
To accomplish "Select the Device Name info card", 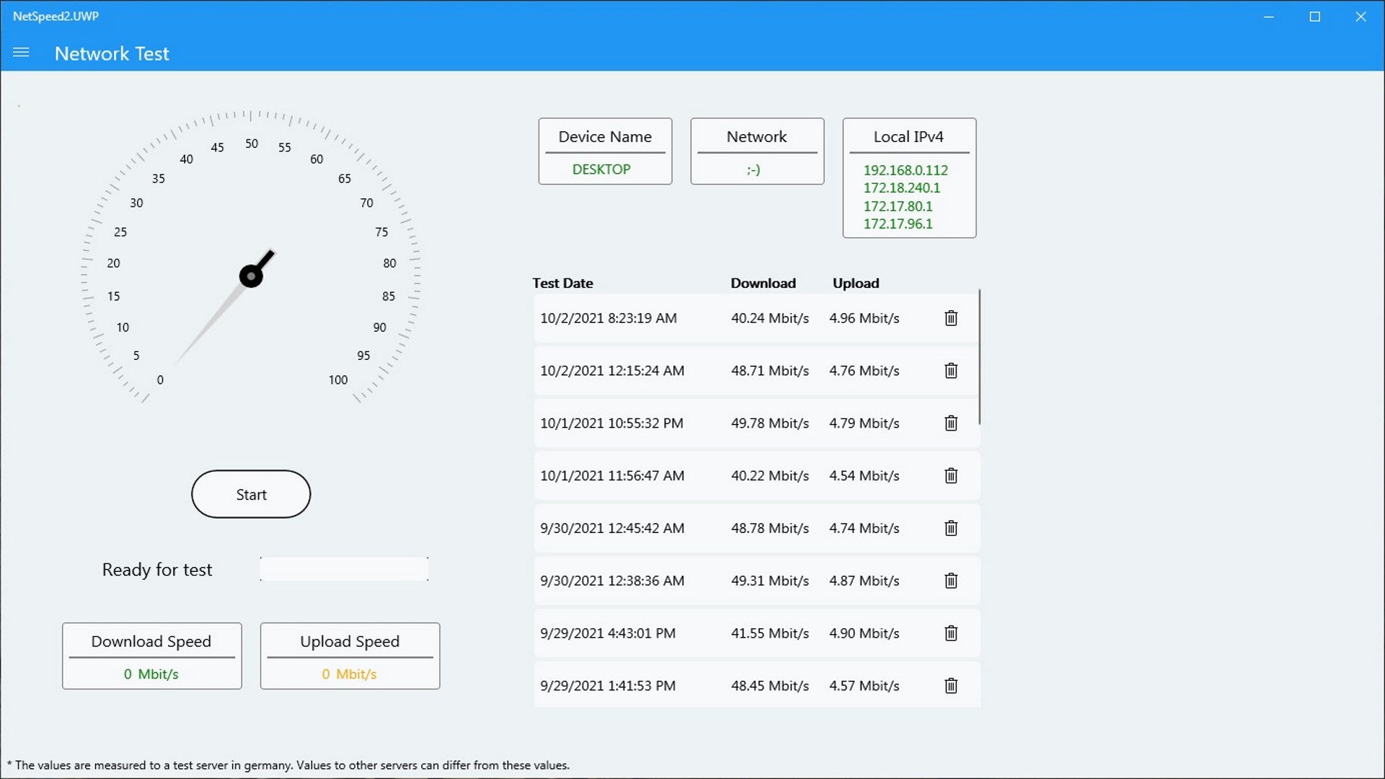I will click(604, 151).
